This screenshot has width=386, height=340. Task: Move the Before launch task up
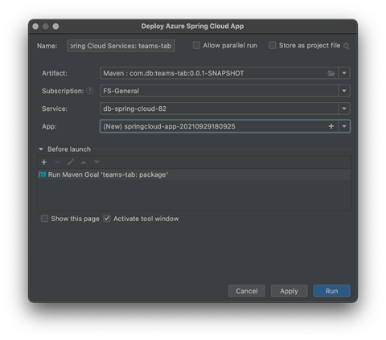(84, 162)
